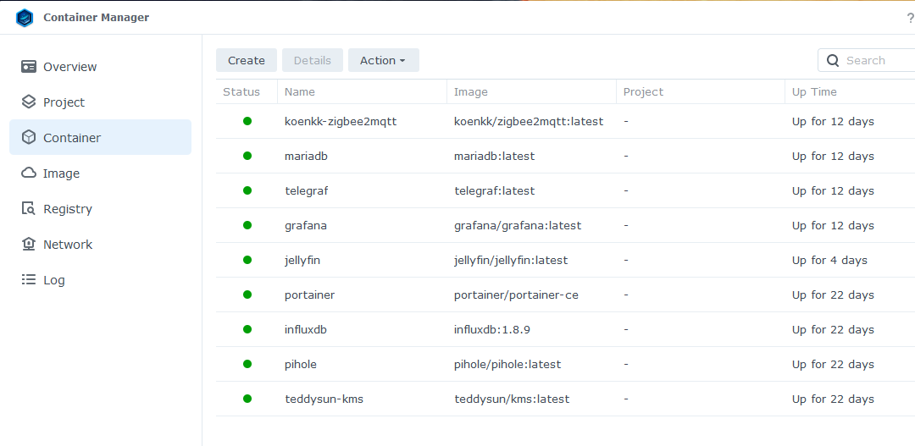This screenshot has height=446, width=915.
Task: Click the Image cloud icon in sidebar
Action: pyautogui.click(x=29, y=173)
